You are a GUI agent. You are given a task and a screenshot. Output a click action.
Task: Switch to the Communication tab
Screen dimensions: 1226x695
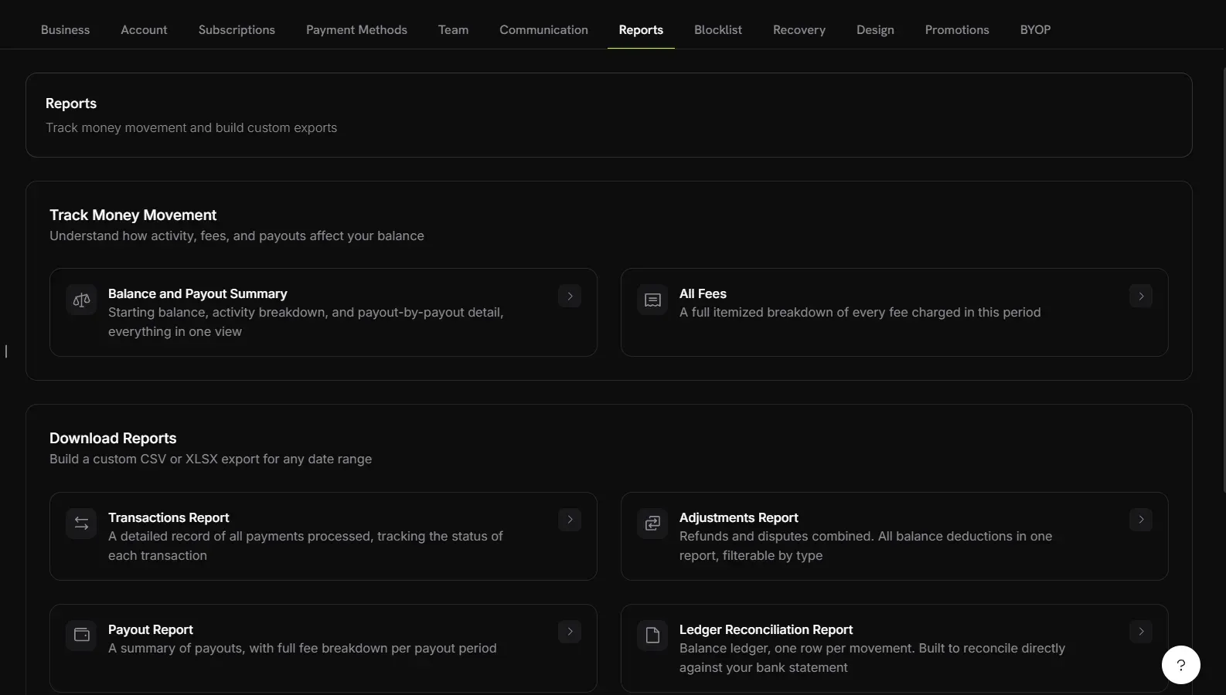543,29
